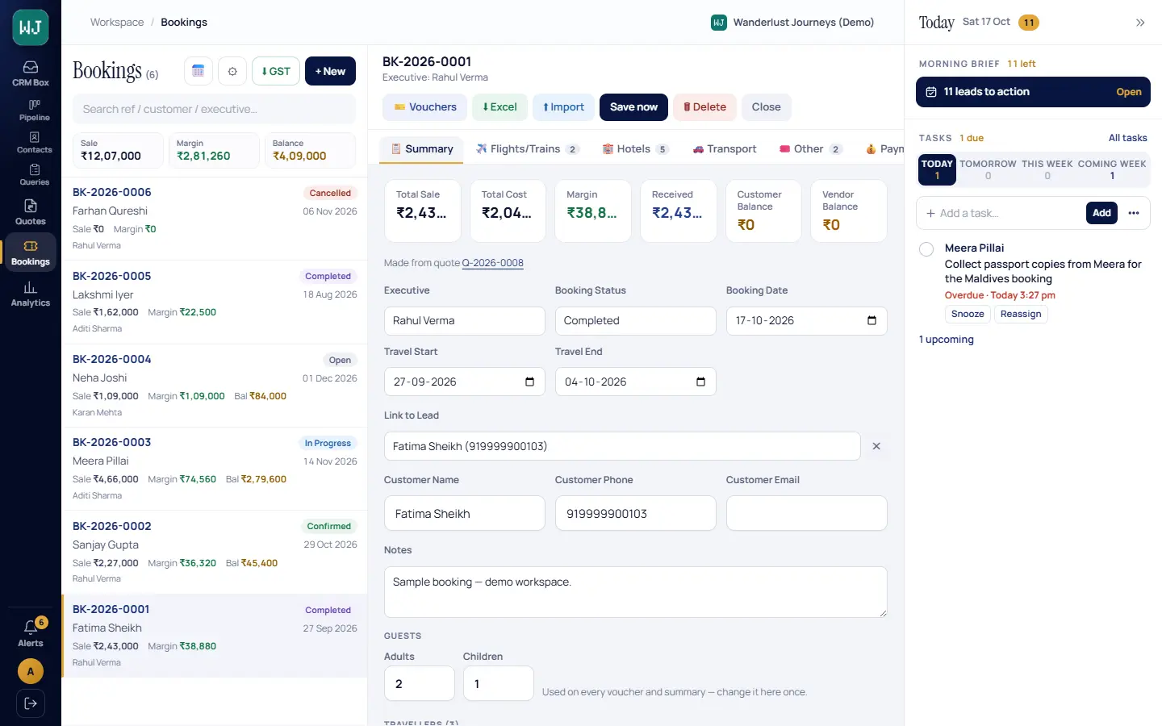Export booking with Excel button
The image size is (1162, 726).
[499, 107]
